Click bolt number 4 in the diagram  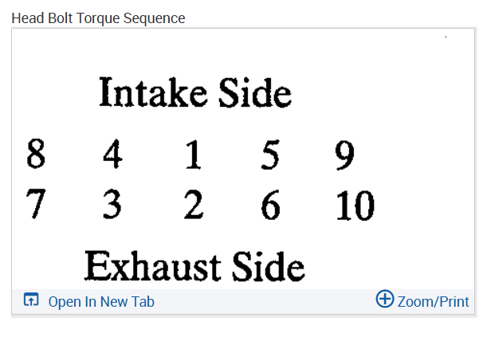coord(112,155)
